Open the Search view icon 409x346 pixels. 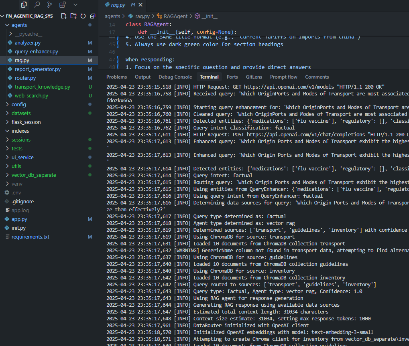37,4
